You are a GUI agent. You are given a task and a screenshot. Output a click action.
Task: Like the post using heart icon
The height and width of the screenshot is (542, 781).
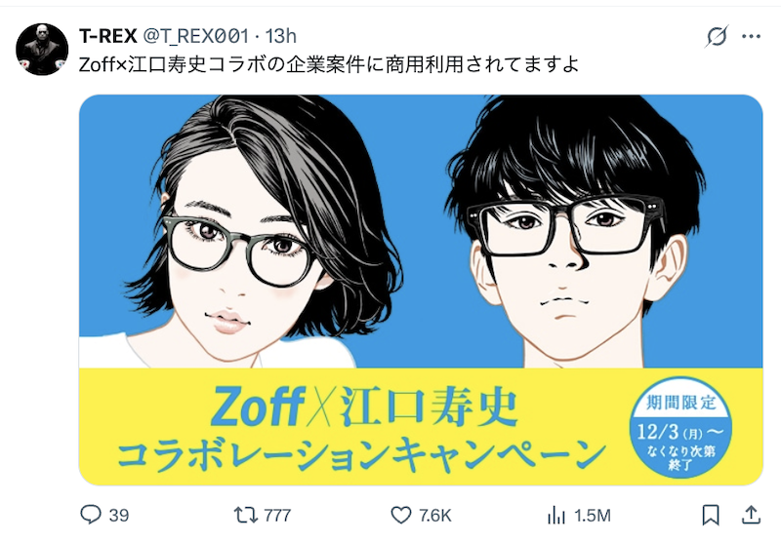click(x=401, y=515)
